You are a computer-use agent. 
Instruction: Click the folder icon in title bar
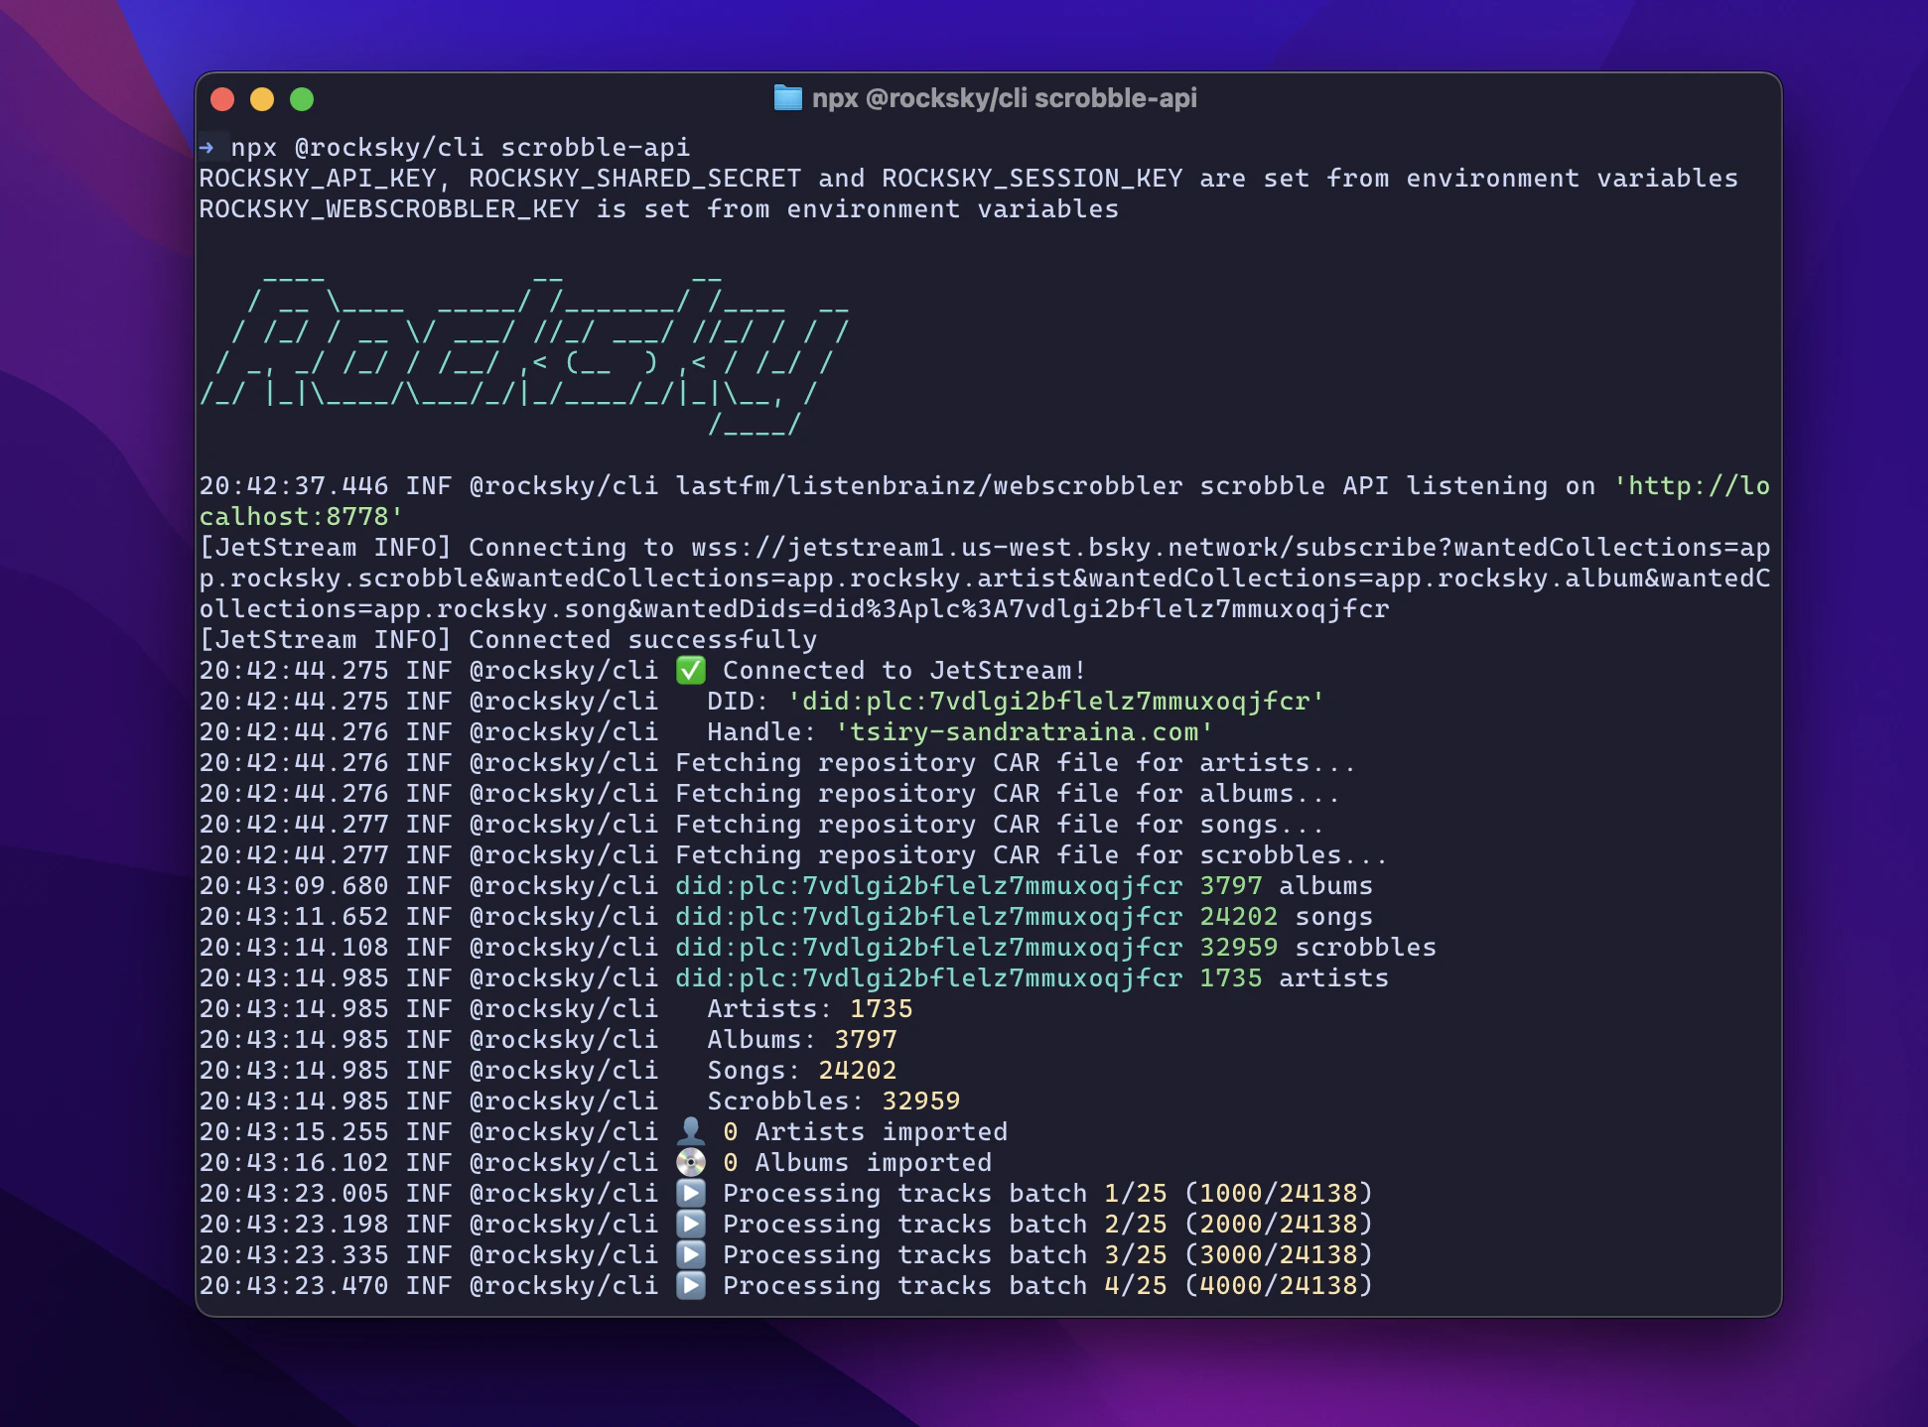click(787, 98)
